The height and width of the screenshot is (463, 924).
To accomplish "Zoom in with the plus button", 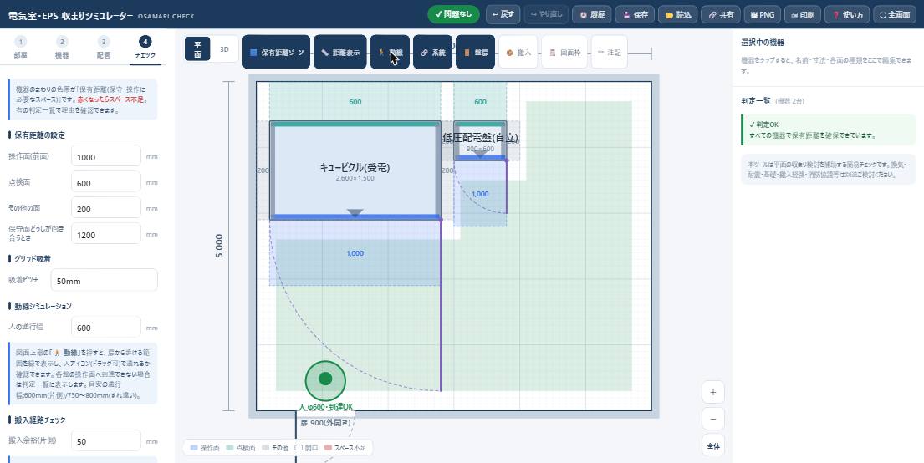I will (x=713, y=392).
